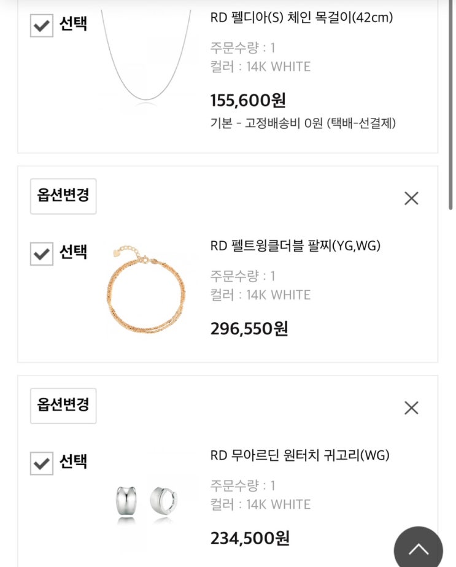The height and width of the screenshot is (567, 456).
Task: Remove the 무아르딘 원터치 귀고리 item with X
Action: 411,408
